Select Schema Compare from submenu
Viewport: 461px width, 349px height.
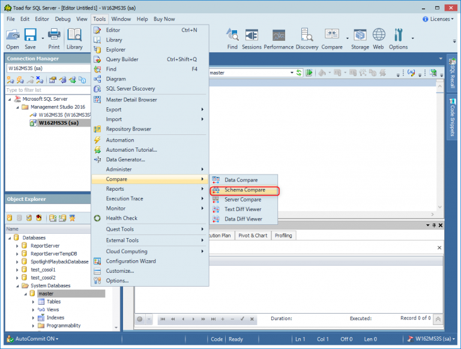click(244, 190)
